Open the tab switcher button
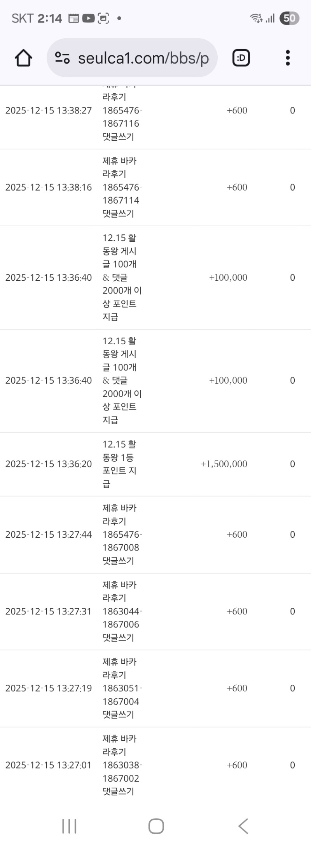311x850 pixels. [241, 58]
